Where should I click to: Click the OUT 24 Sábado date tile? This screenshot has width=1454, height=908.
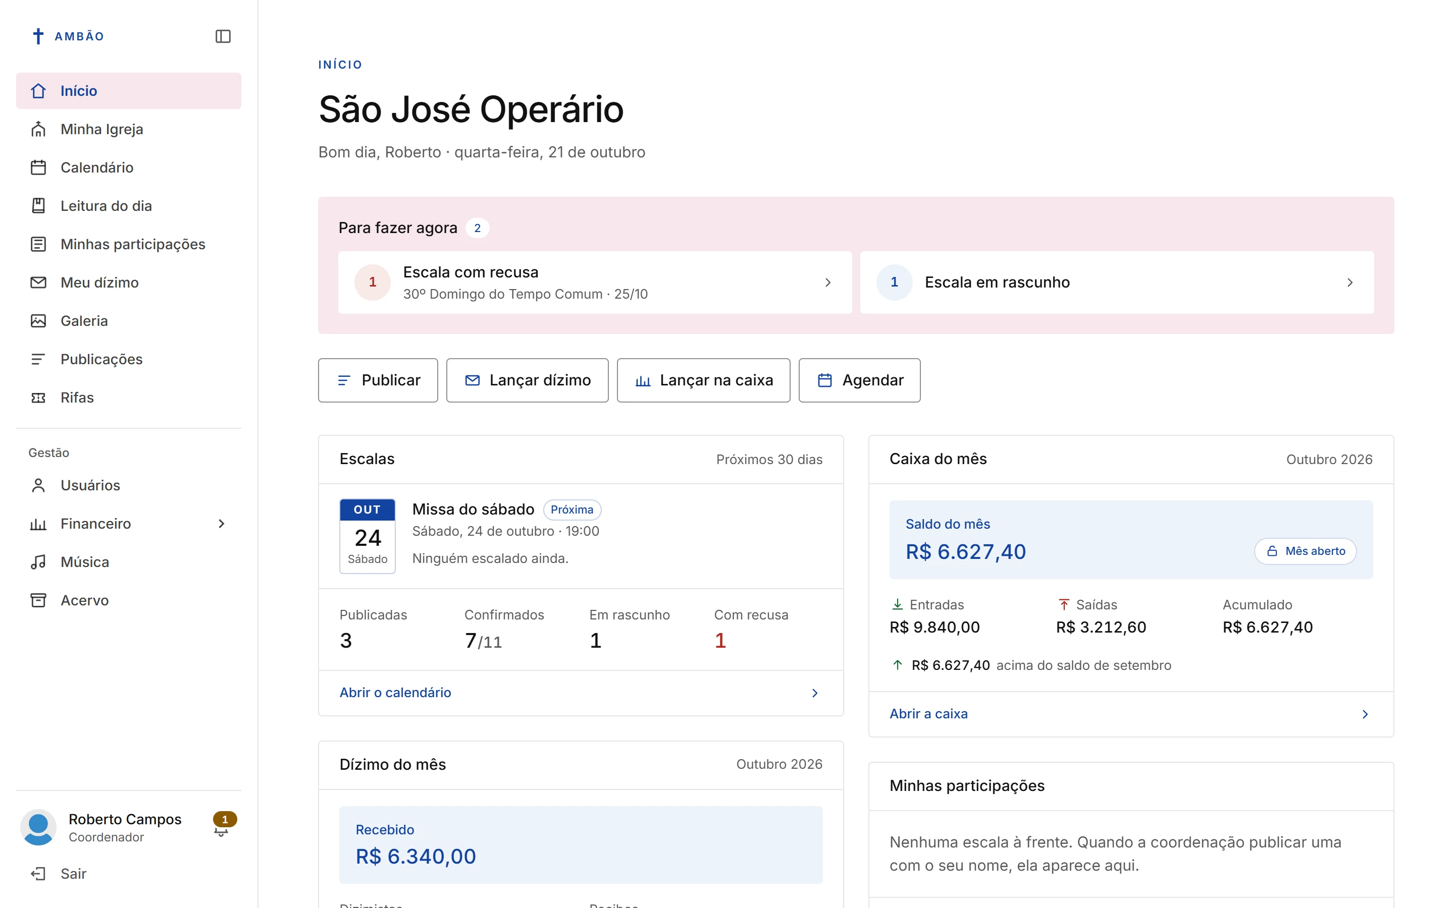point(367,536)
